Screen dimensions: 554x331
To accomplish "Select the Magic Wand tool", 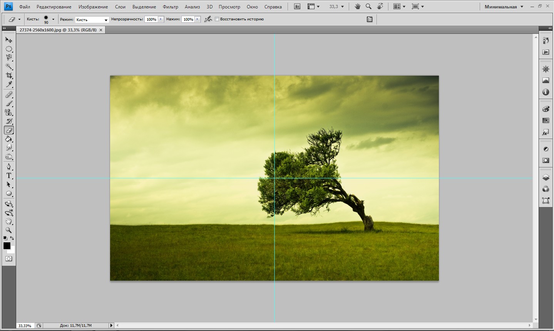I will (8, 66).
